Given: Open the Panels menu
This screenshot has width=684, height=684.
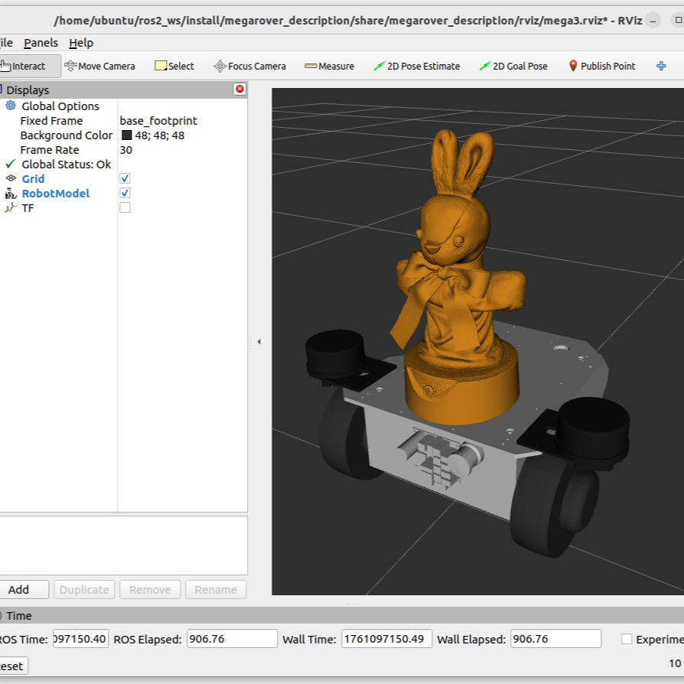Looking at the screenshot, I should click(x=40, y=43).
